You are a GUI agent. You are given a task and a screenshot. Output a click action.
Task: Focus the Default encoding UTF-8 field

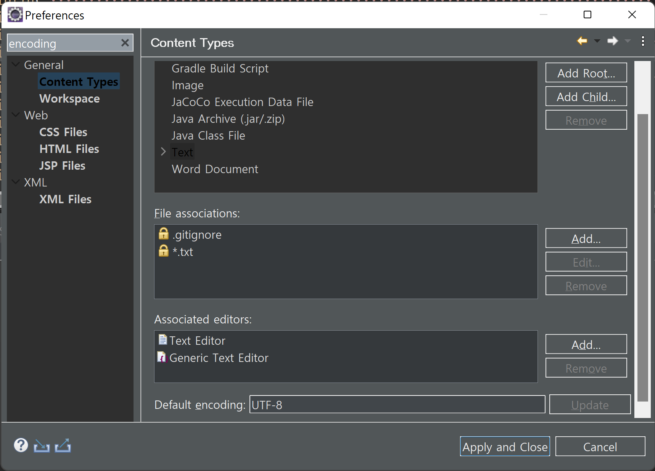(398, 404)
